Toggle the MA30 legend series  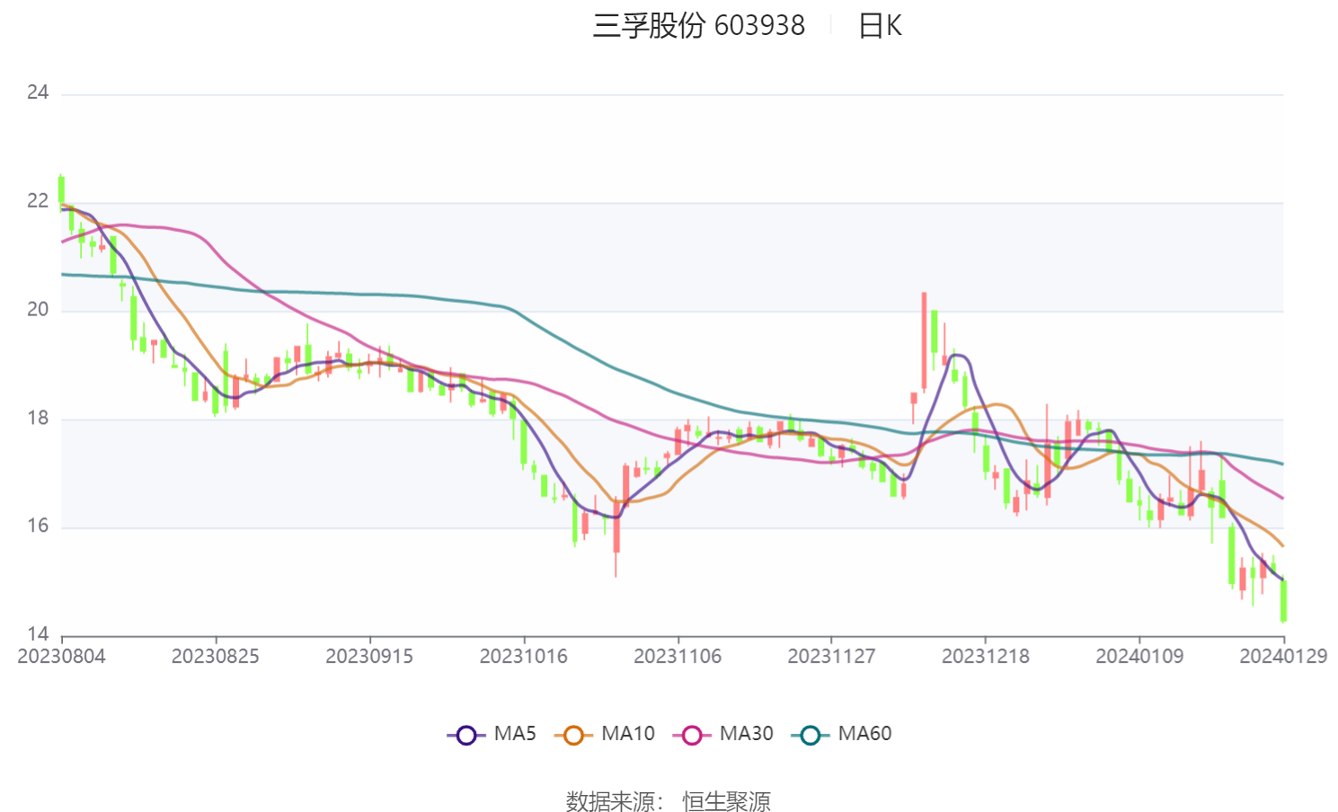(723, 734)
